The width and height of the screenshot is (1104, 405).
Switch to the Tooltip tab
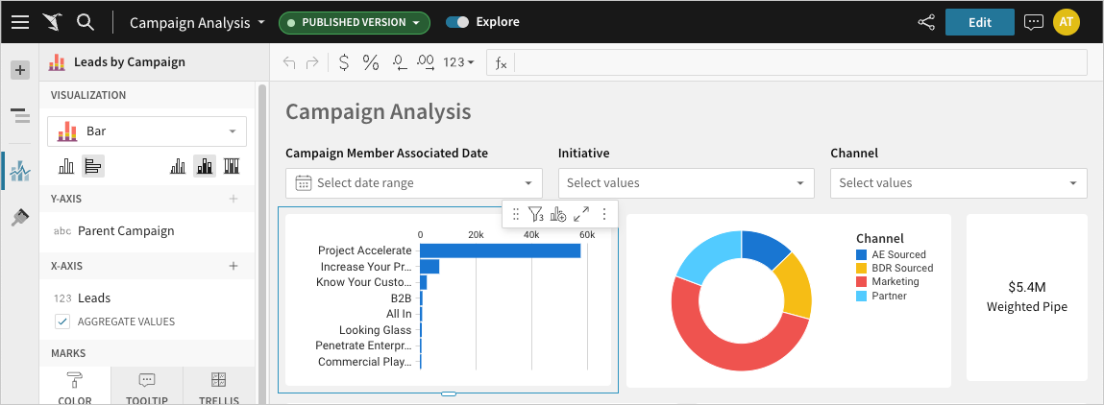146,387
